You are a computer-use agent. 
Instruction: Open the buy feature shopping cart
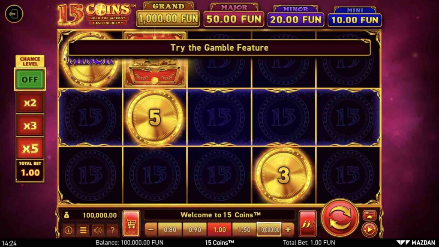tap(131, 223)
